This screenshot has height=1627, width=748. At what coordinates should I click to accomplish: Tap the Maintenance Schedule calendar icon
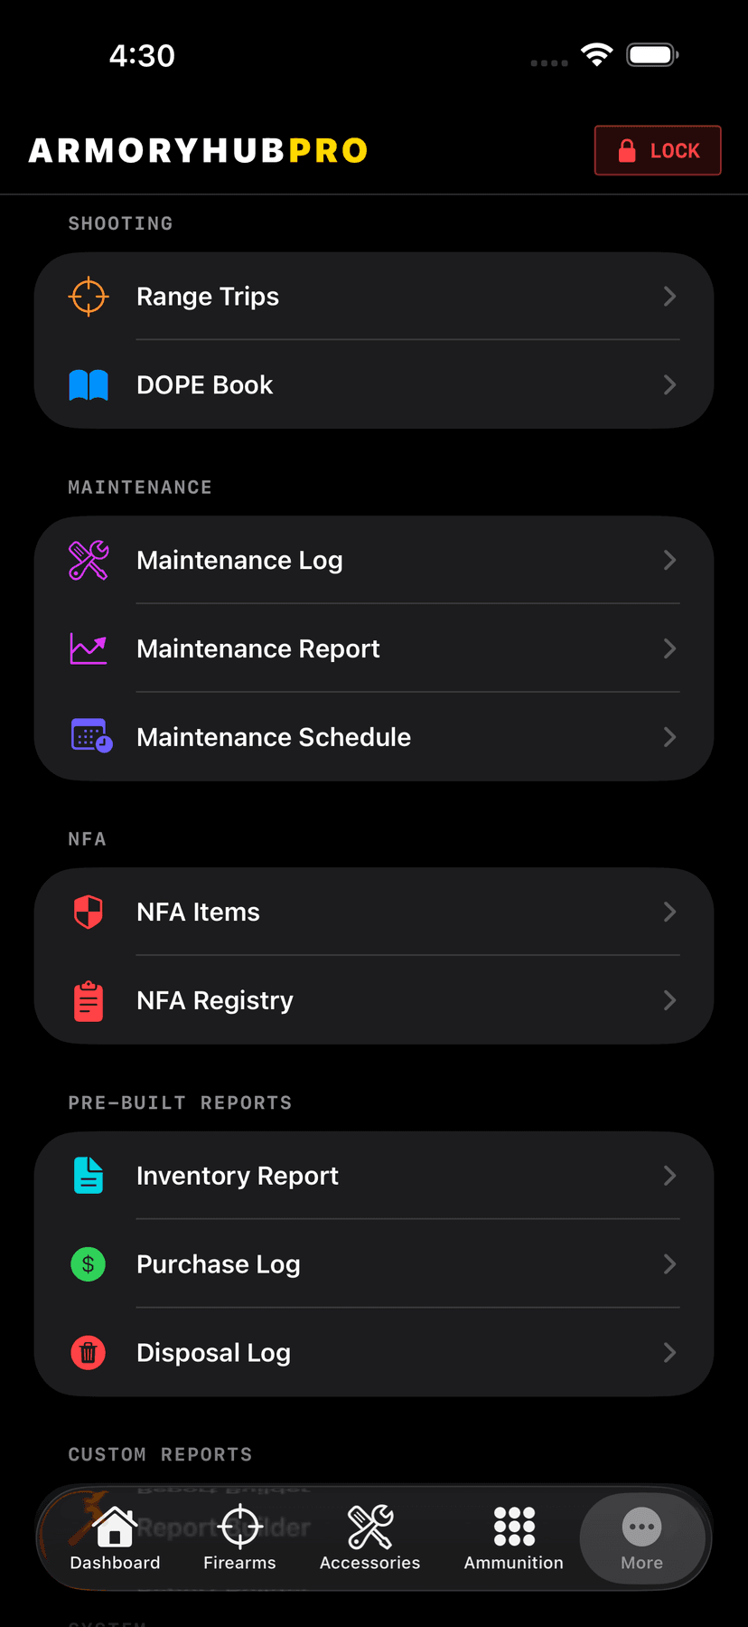90,736
